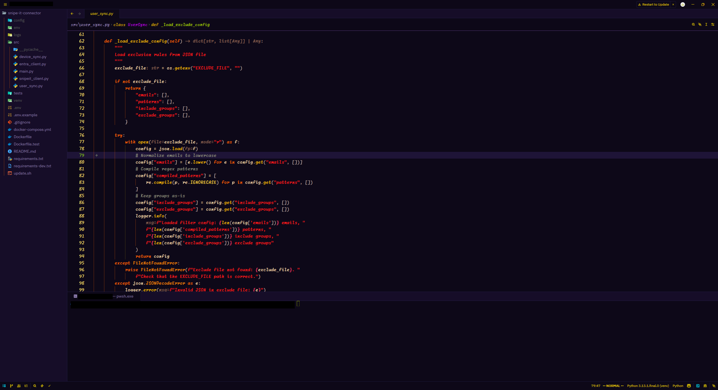The image size is (718, 390).
Task: Click the user avatar in title bar
Action: click(683, 4)
